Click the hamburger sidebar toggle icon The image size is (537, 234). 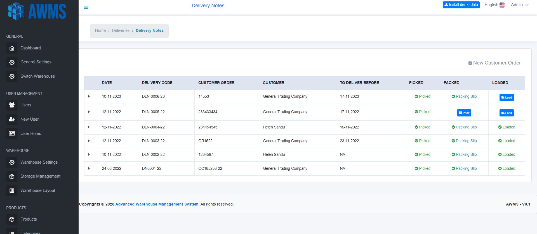pyautogui.click(x=86, y=7)
